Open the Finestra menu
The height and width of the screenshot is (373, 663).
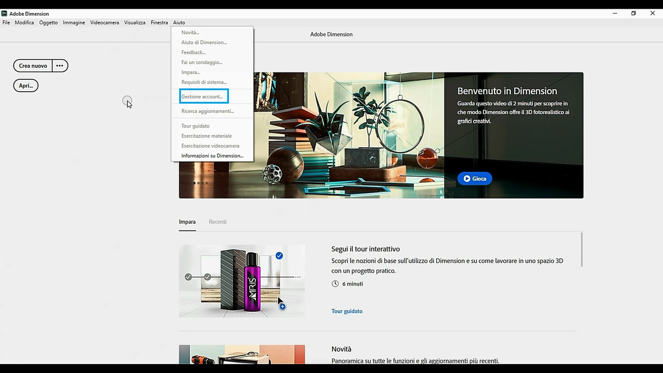click(160, 23)
